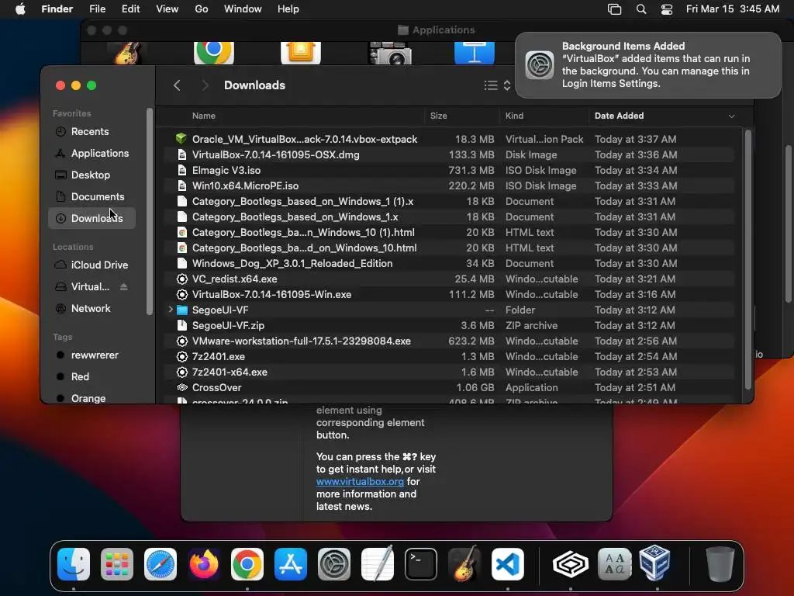Screen dimensions: 794x596
Task: Open the Apple menu
Action: 20,9
